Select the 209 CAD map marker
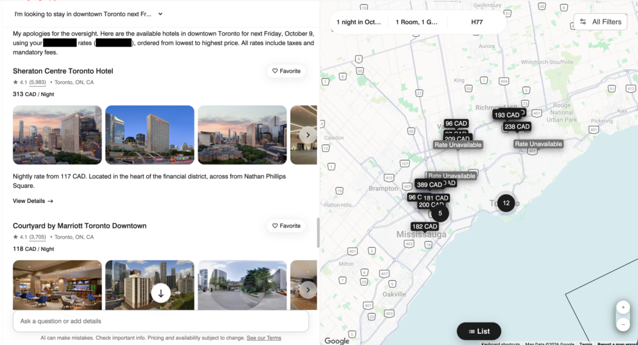Viewport: 638px width, 345px height. tap(457, 139)
